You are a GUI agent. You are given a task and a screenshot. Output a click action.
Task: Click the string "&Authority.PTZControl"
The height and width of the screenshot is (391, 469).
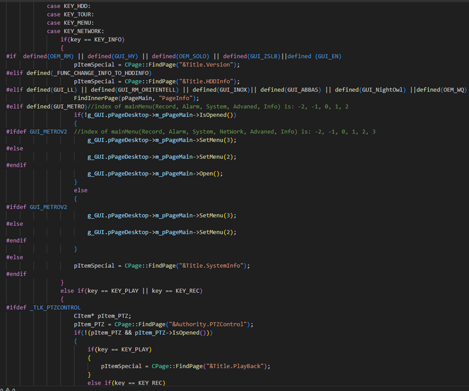(208, 324)
